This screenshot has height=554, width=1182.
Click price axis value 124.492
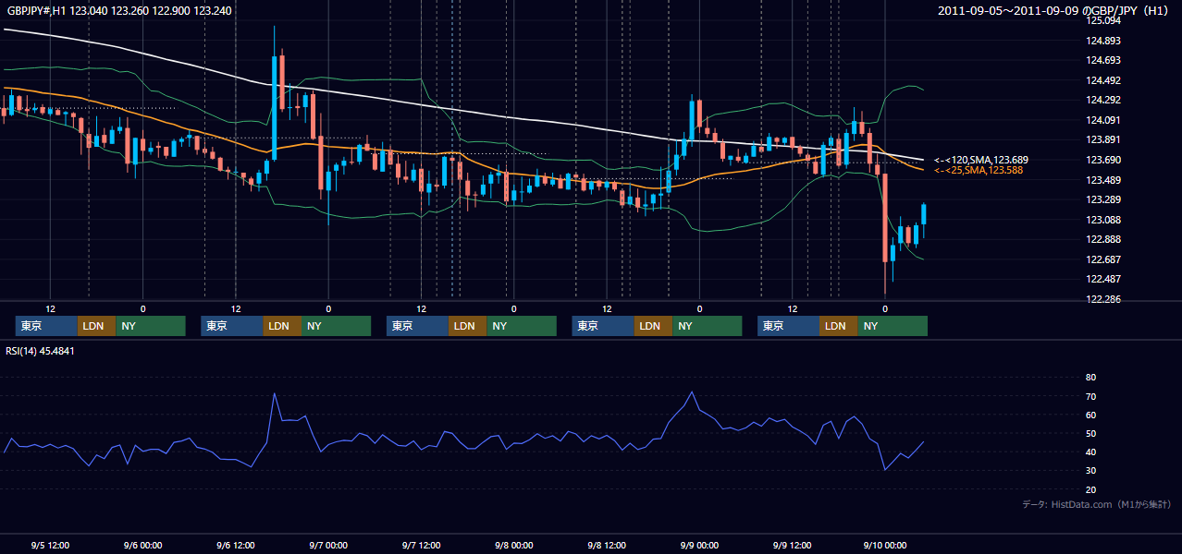1102,80
